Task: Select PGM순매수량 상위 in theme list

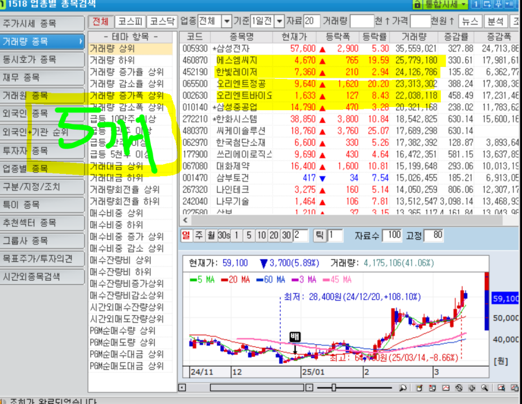Action: [131, 331]
